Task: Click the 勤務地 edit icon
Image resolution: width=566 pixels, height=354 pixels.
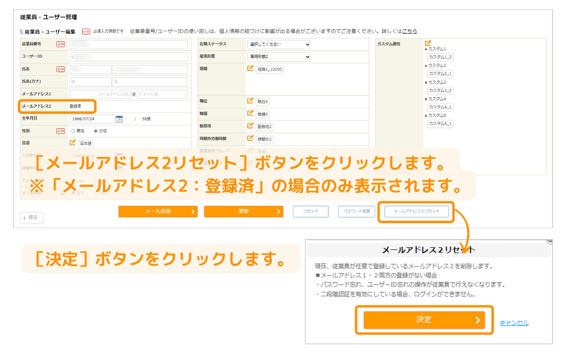Action: click(x=250, y=126)
